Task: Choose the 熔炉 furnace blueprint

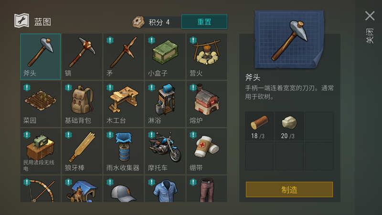Action: (x=207, y=104)
